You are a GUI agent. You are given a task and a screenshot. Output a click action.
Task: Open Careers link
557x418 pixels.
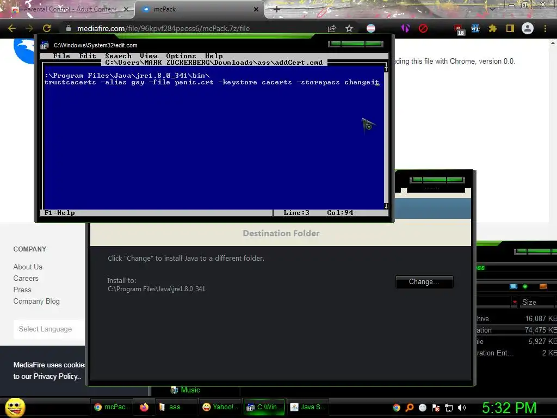tap(26, 278)
